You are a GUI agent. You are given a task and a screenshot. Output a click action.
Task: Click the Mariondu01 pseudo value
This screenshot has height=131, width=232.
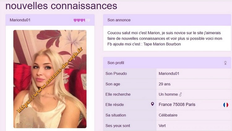(169, 73)
